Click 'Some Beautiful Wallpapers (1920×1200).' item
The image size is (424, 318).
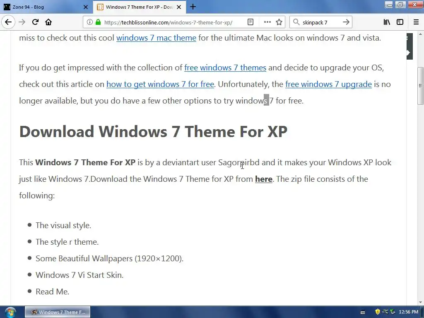pos(109,258)
